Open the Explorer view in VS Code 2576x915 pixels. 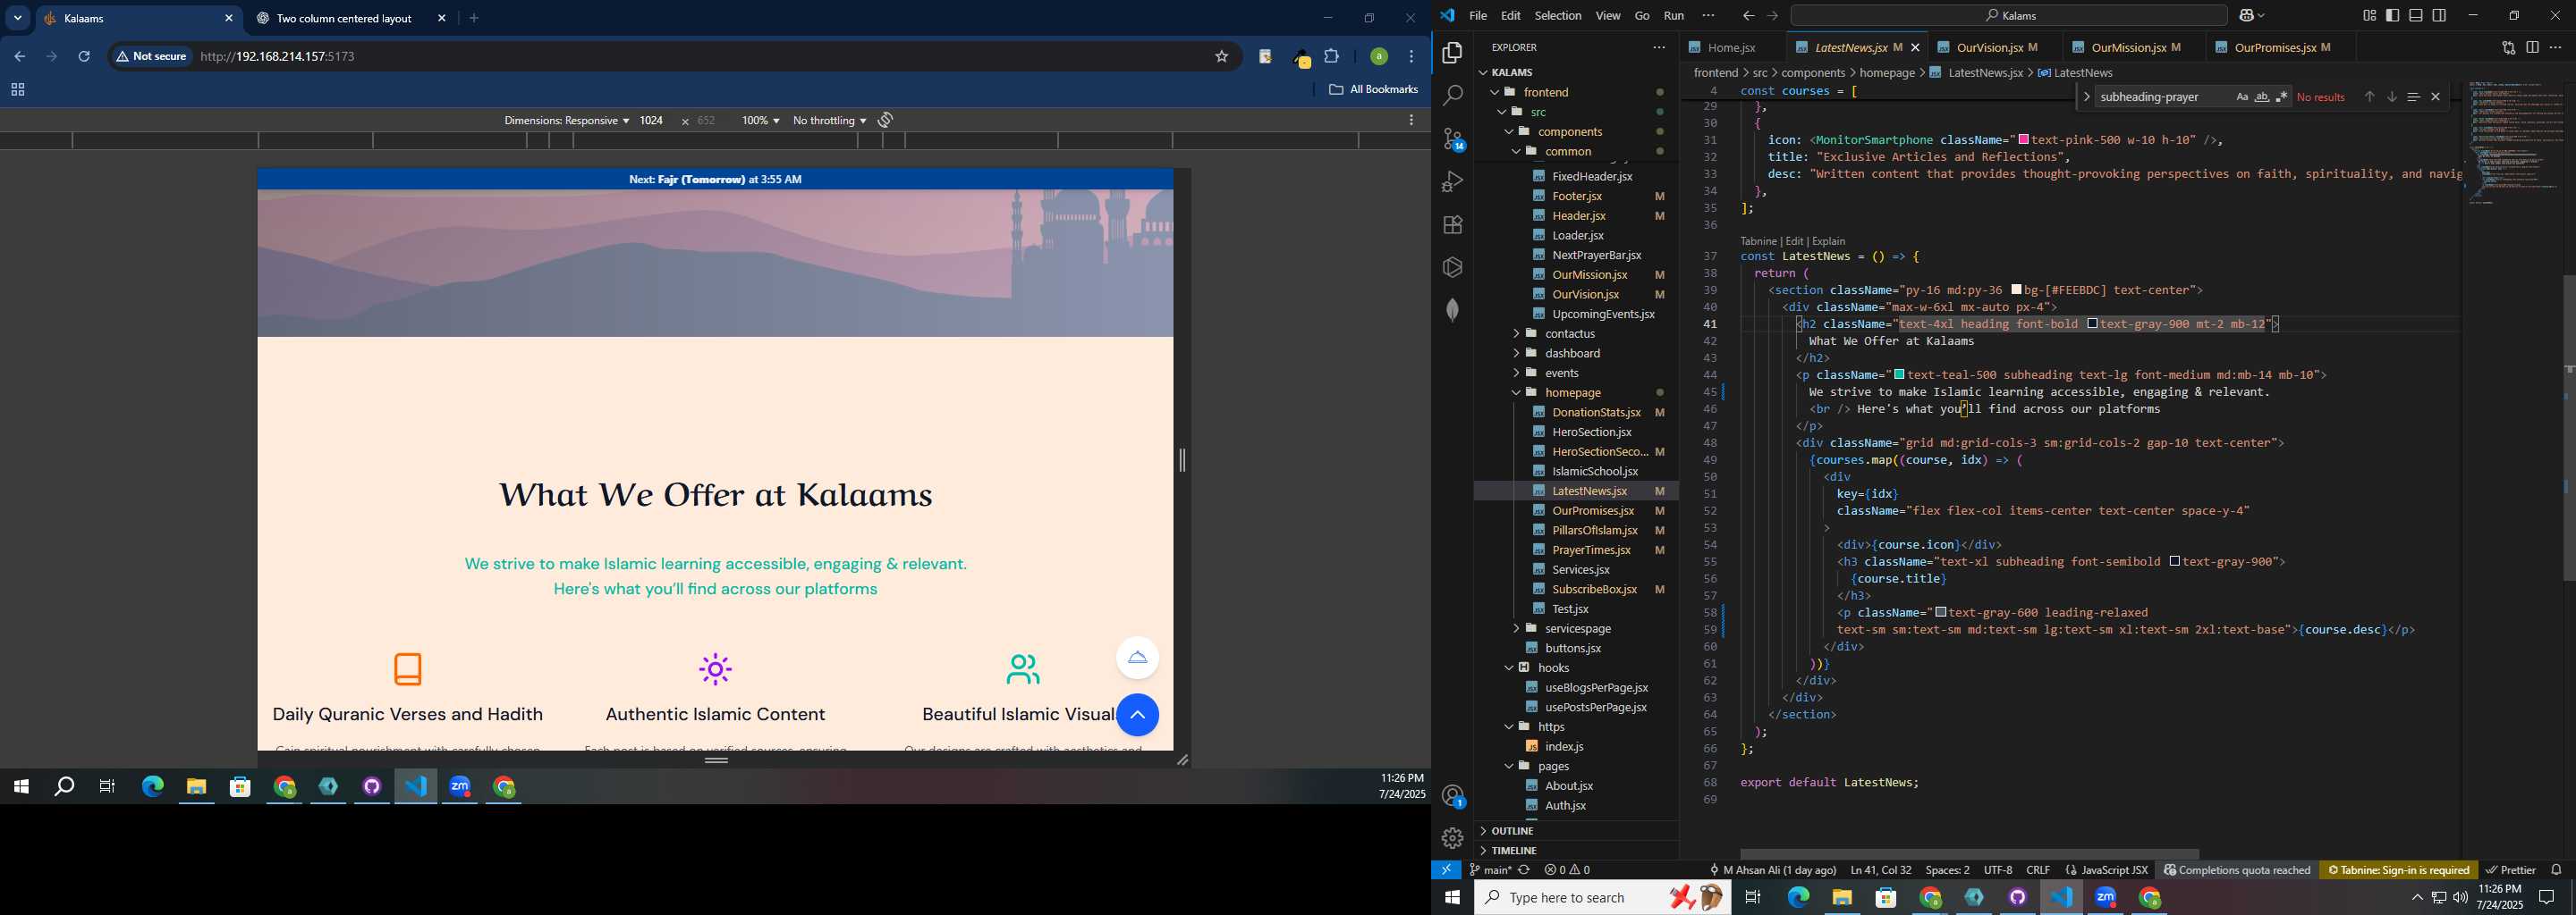[x=1452, y=53]
